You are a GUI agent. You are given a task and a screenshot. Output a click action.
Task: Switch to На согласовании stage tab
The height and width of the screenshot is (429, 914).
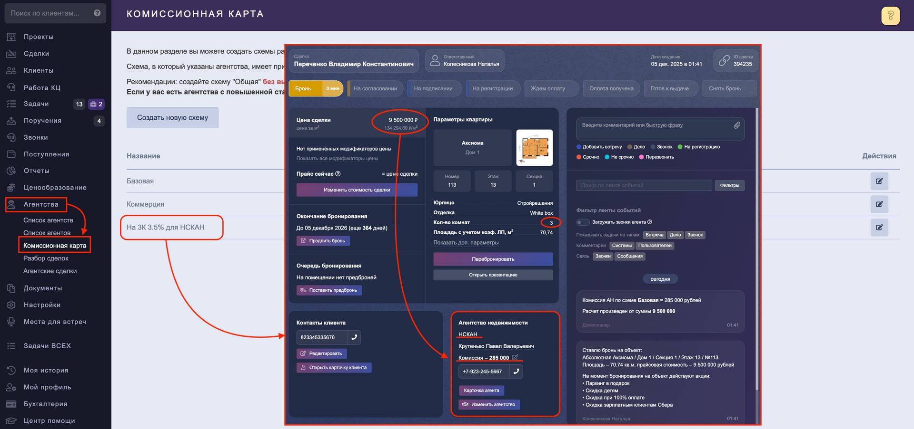coord(375,88)
